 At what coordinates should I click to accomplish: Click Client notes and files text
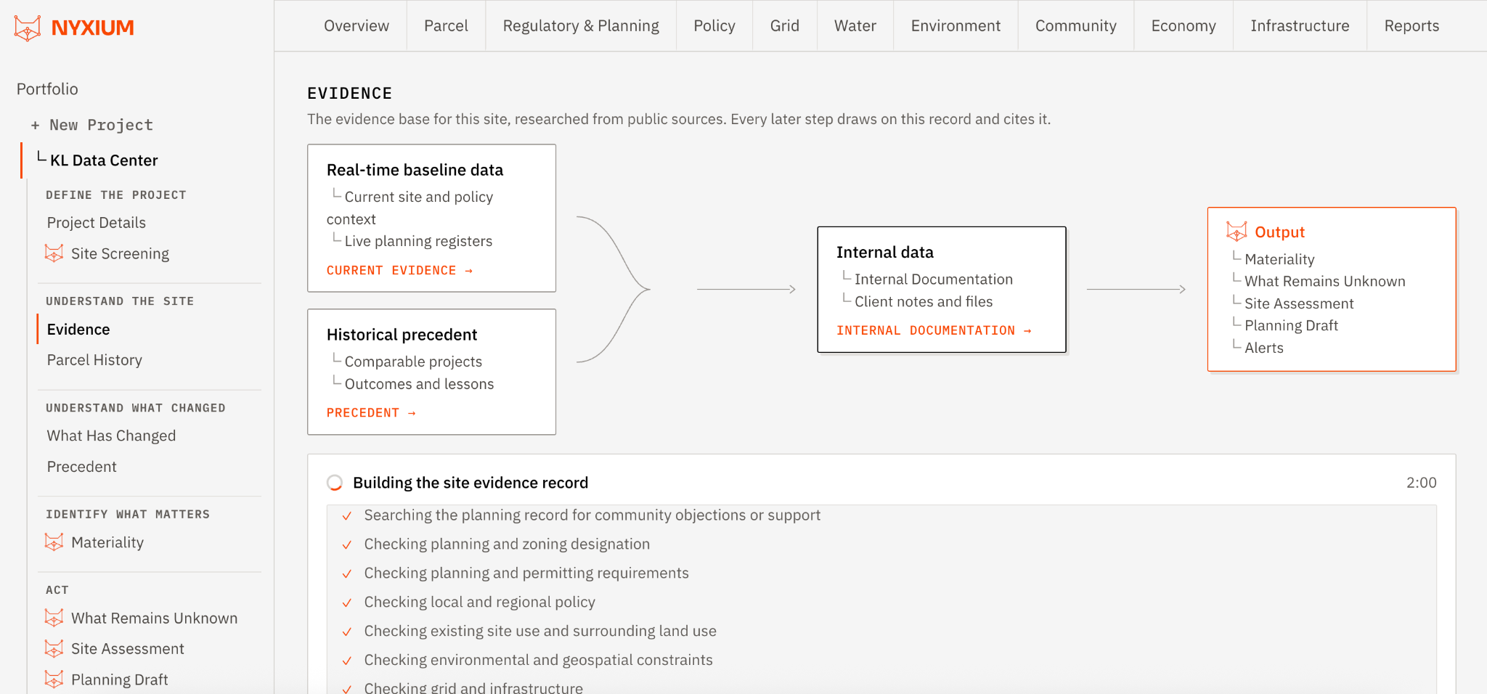(x=924, y=301)
